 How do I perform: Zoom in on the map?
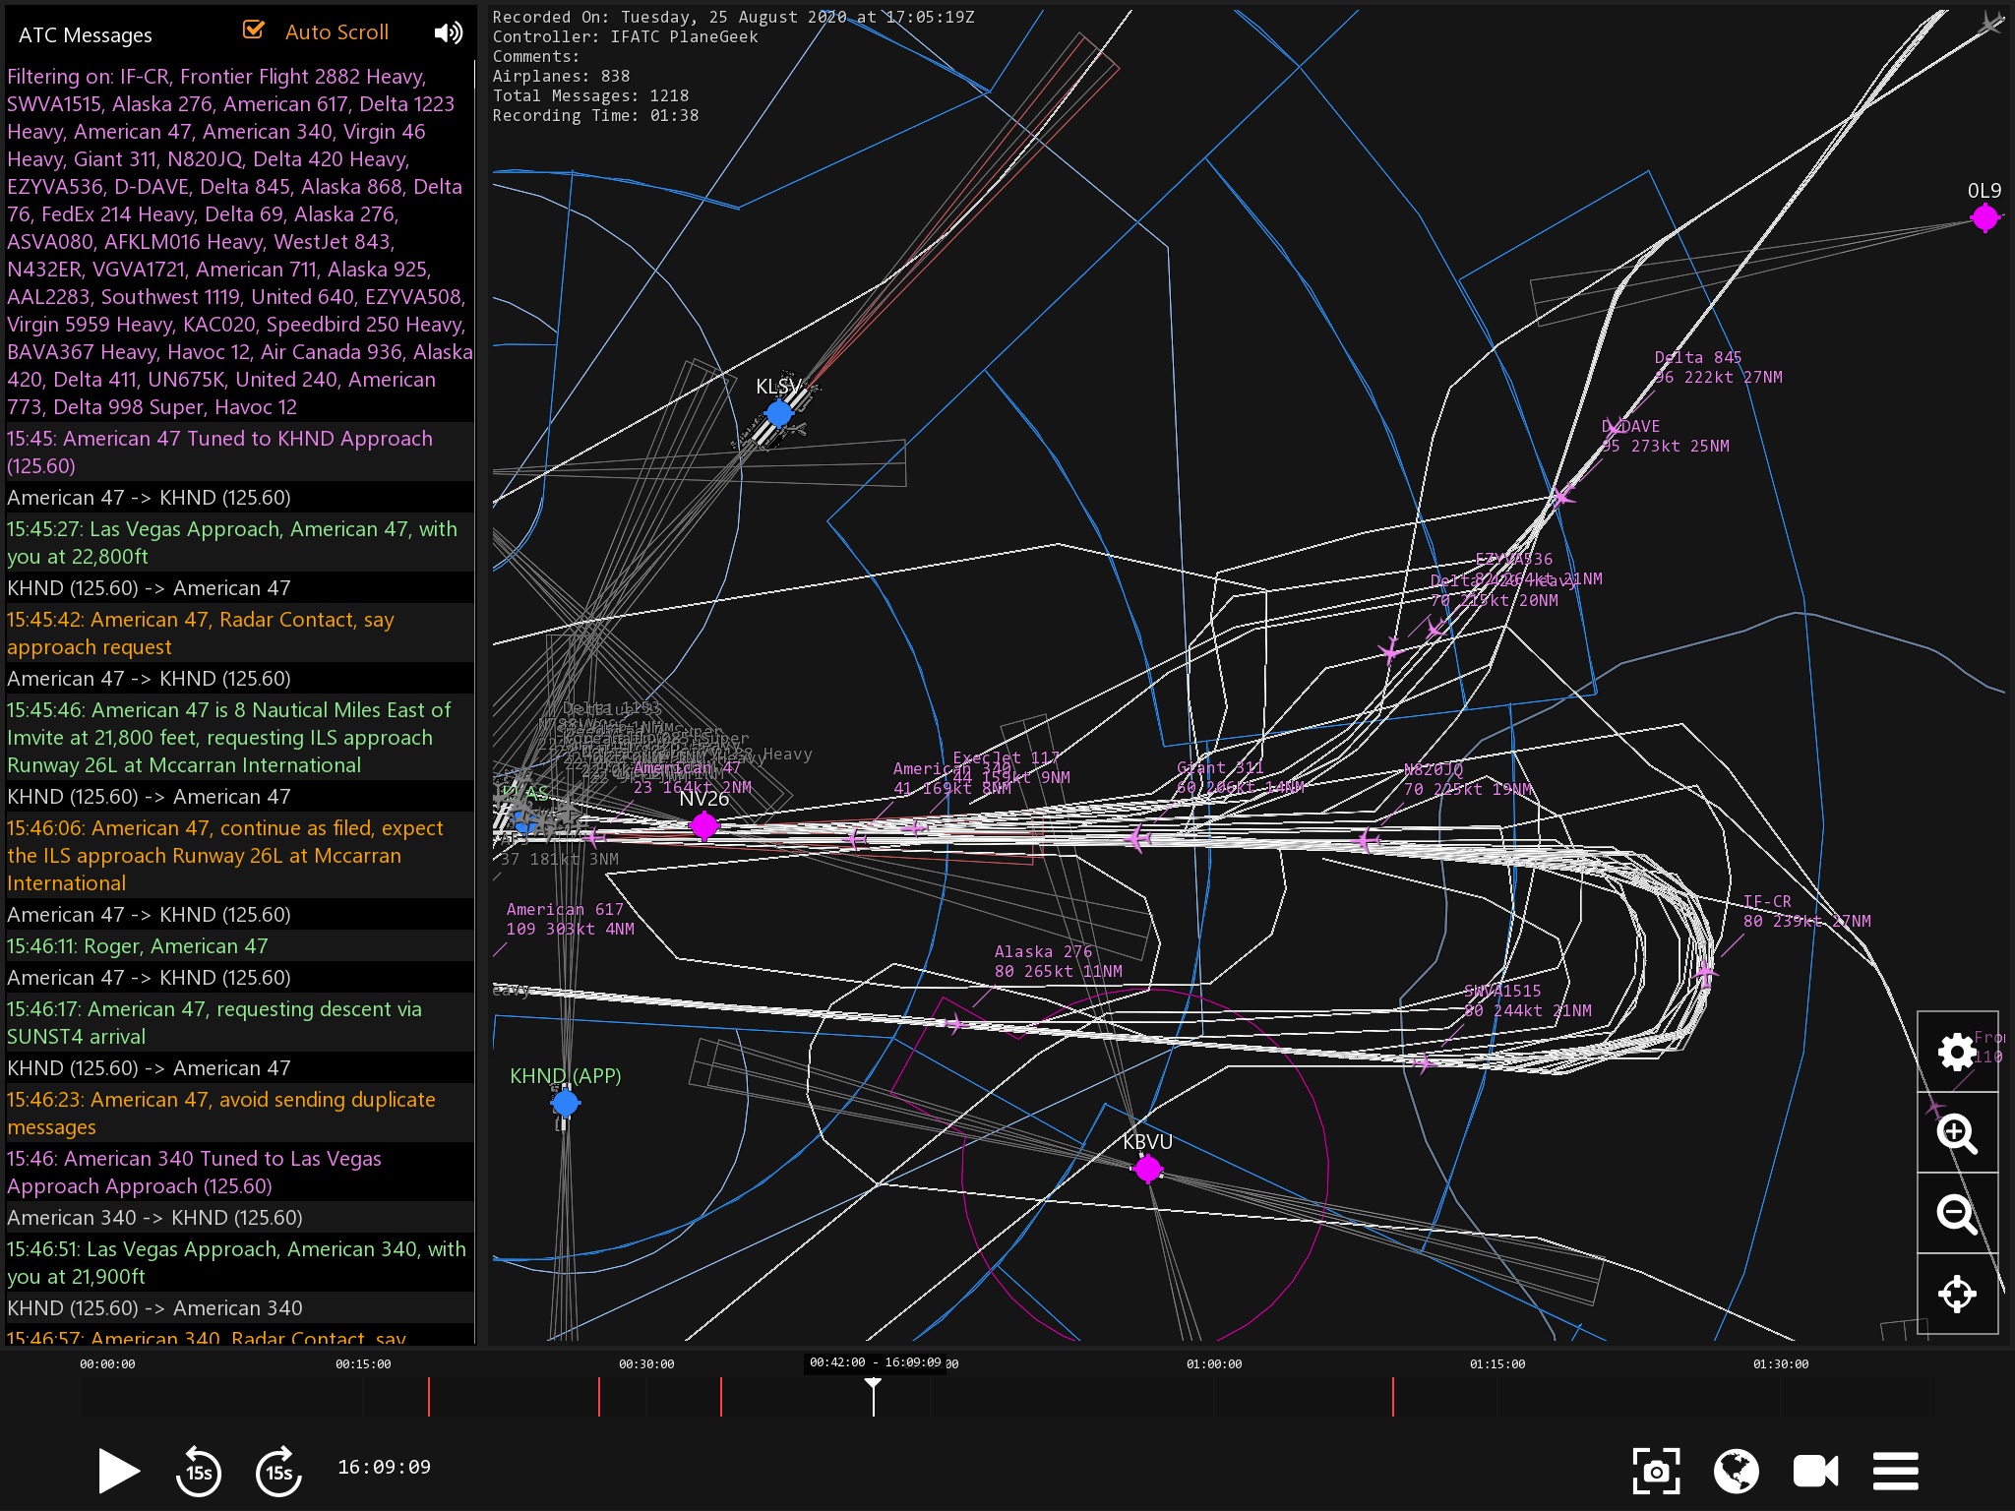(1956, 1133)
